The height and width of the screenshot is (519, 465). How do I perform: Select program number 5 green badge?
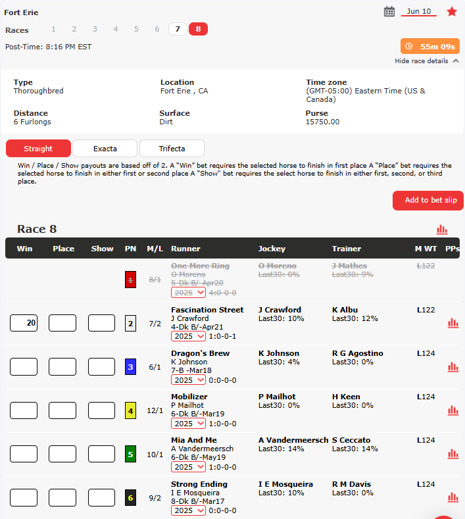(130, 454)
